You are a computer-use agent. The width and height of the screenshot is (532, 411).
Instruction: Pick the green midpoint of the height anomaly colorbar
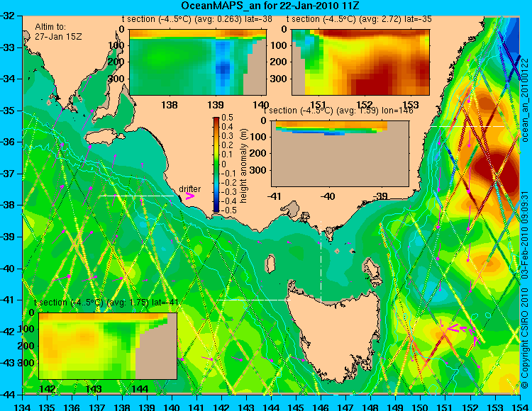point(216,164)
